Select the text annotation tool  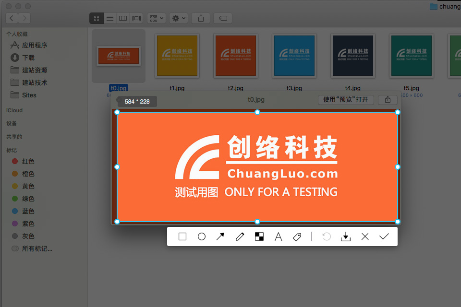(278, 236)
